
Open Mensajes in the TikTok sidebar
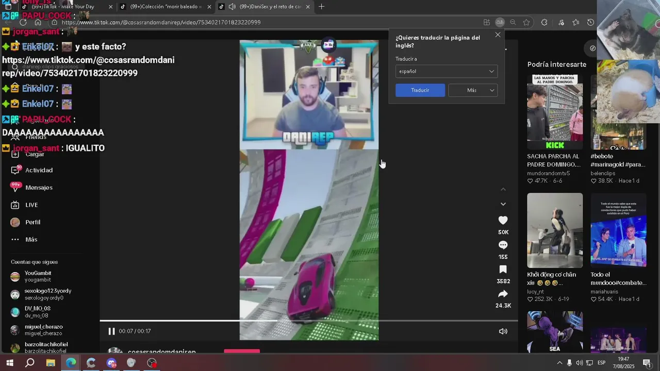(x=32, y=188)
